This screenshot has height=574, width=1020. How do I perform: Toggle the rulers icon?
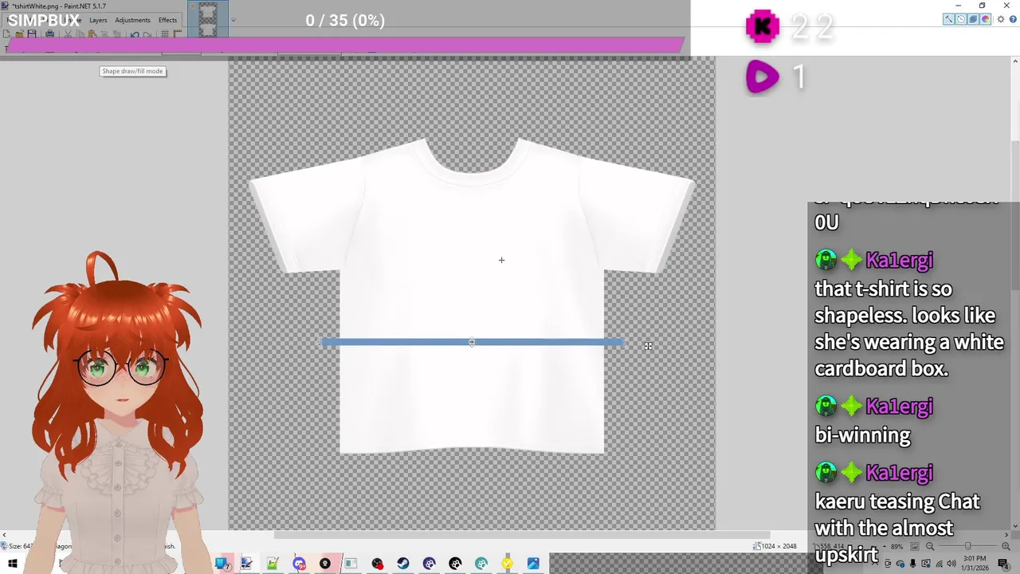[177, 33]
